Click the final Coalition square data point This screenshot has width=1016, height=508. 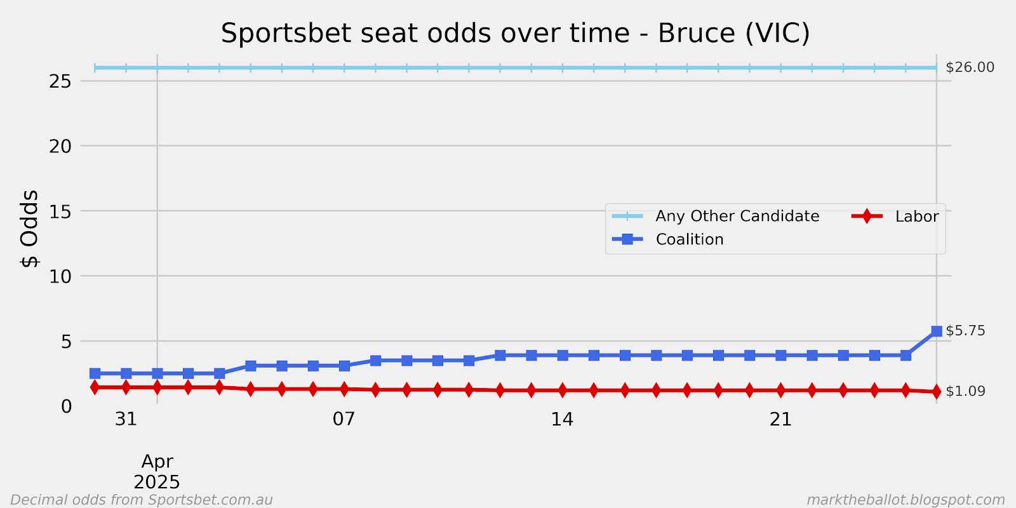pos(937,331)
